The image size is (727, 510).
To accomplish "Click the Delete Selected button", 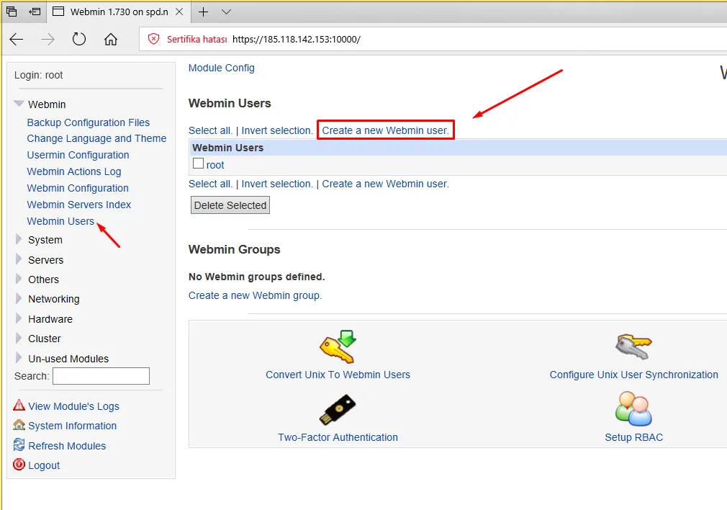I will coord(230,205).
